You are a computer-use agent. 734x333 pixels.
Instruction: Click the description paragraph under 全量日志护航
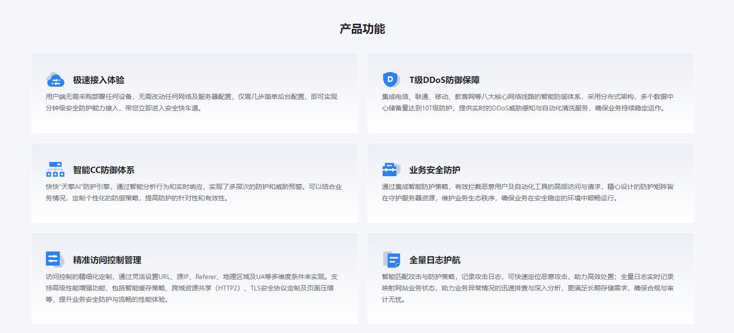click(x=528, y=288)
